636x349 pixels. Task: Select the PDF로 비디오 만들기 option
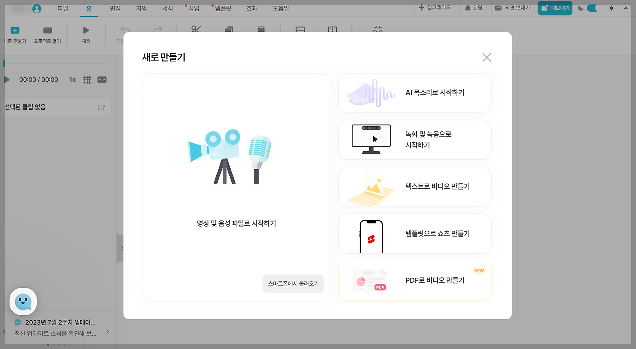click(x=415, y=280)
